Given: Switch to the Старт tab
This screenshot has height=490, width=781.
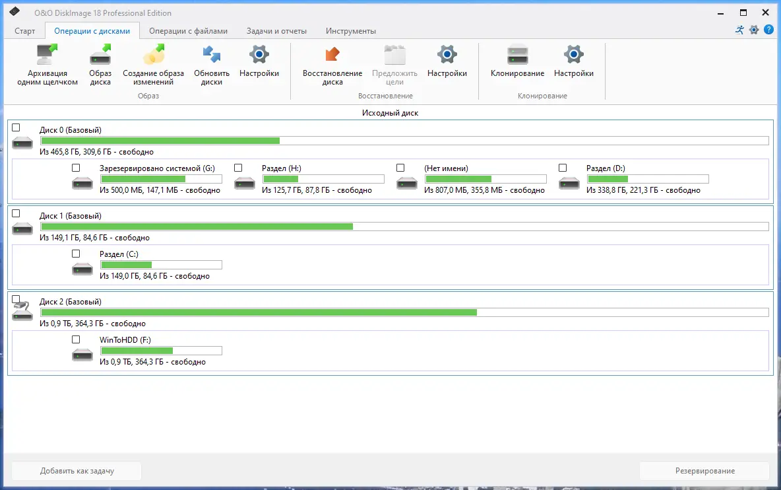Looking at the screenshot, I should pos(25,31).
